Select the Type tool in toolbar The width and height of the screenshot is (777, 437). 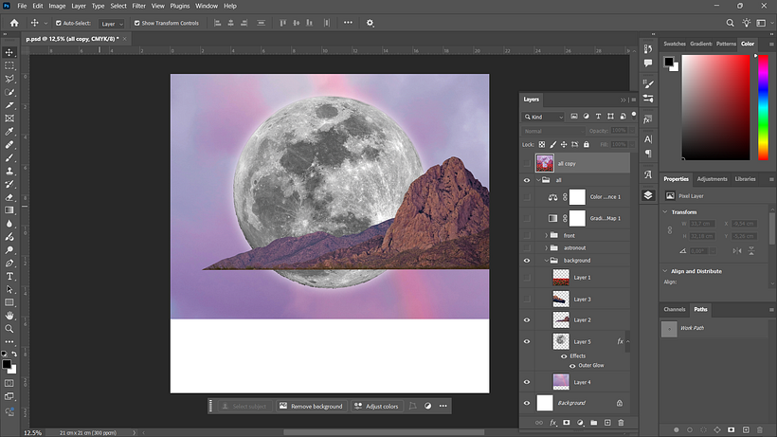coord(9,276)
